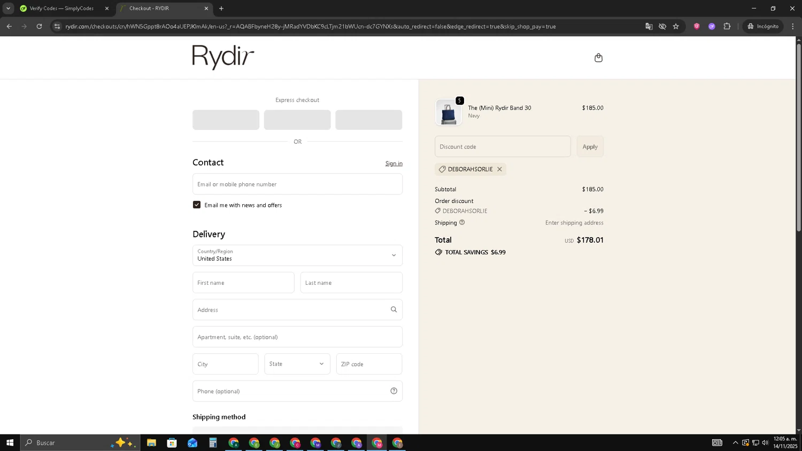Screen dimensions: 802x451
Task: Click the Sign in link
Action: [394, 164]
